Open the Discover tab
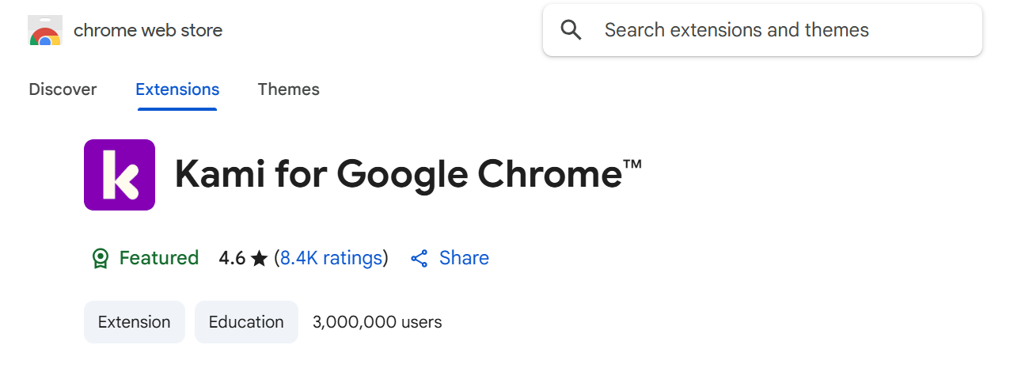Viewport: 1029px width, 368px height. 63,89
